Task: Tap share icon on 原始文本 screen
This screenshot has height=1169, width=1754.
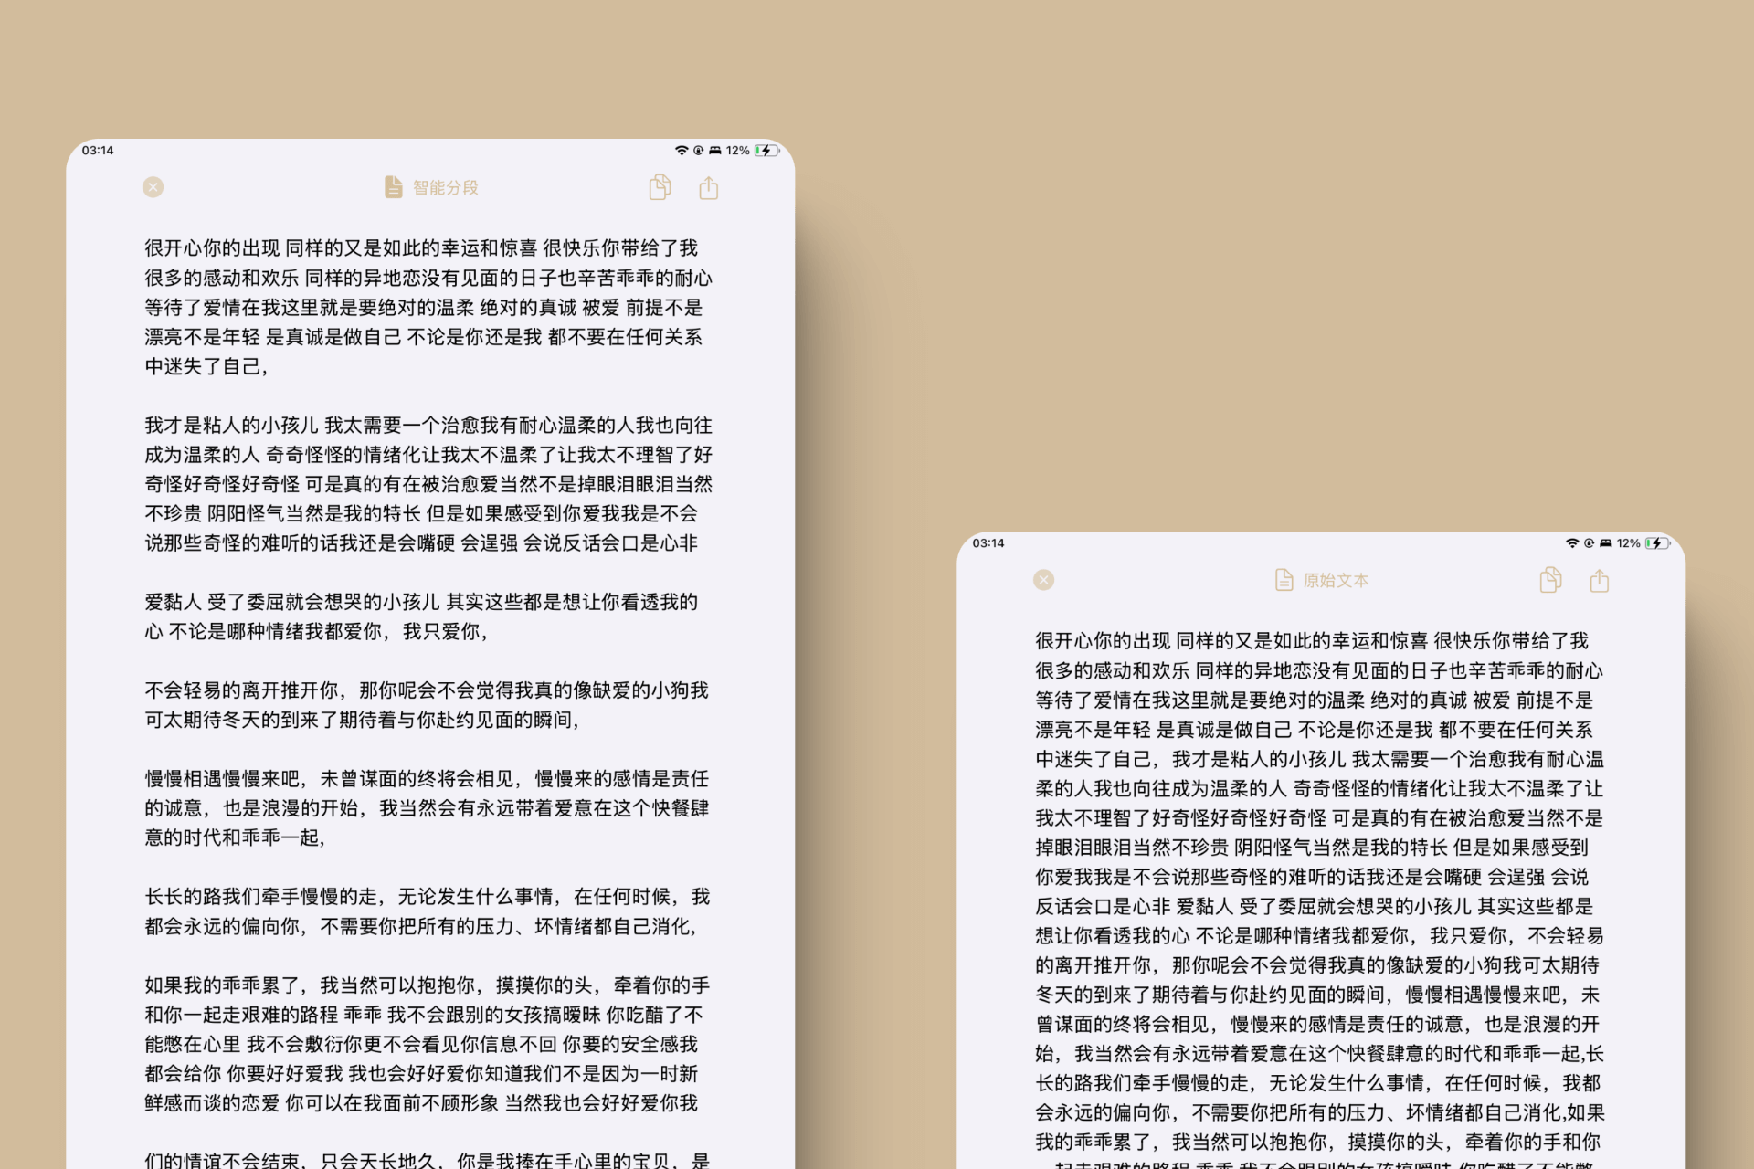Action: [1600, 581]
